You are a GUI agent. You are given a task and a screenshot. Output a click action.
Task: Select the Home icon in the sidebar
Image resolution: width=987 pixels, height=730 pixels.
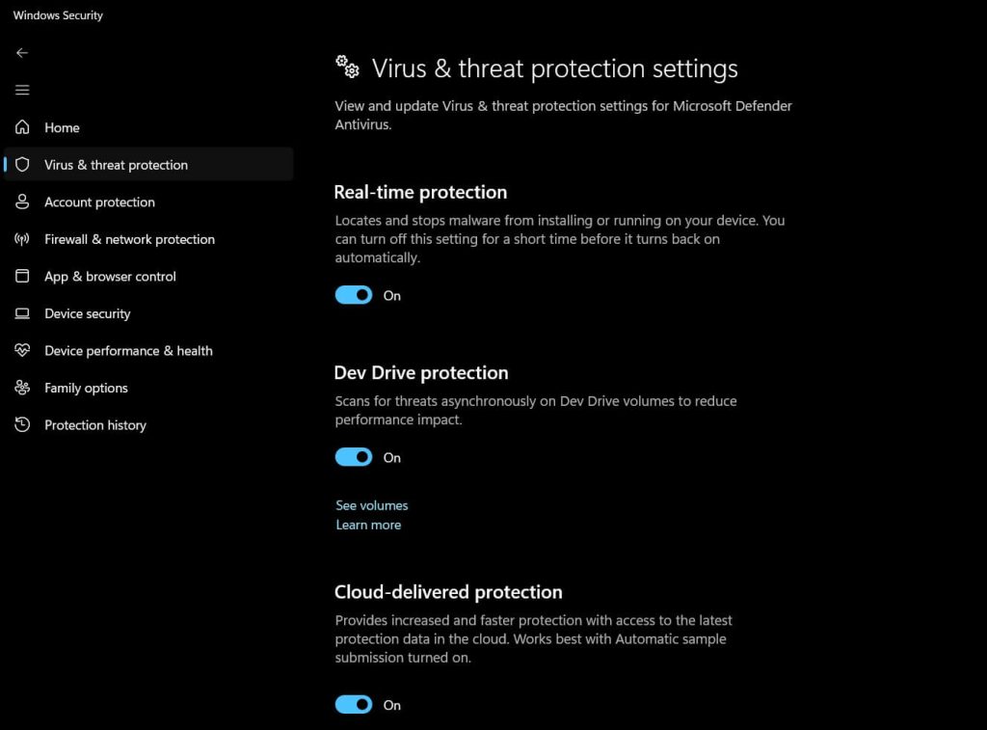pos(21,127)
